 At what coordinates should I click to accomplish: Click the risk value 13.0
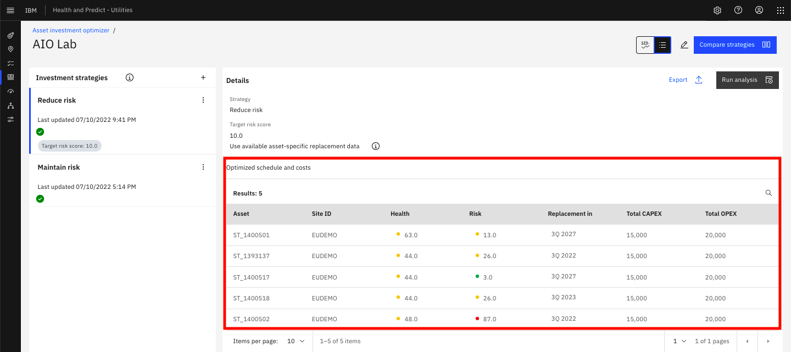[x=489, y=235]
